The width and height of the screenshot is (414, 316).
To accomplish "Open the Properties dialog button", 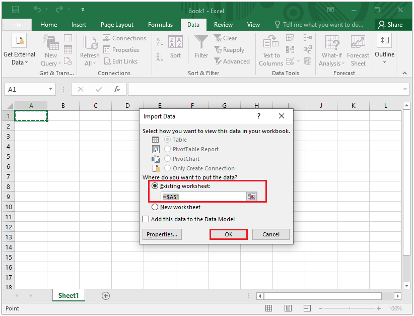I will click(162, 234).
